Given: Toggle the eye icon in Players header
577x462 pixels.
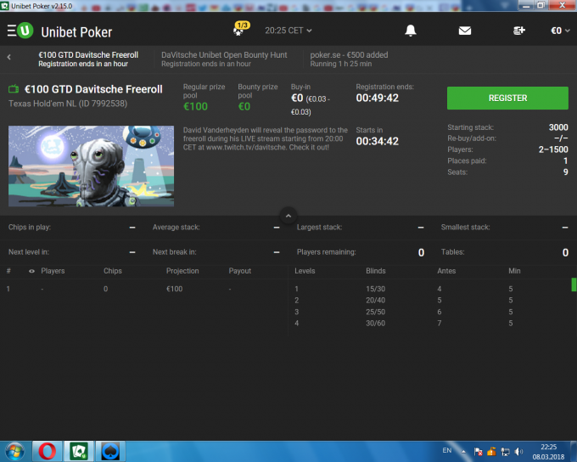Looking at the screenshot, I should click(31, 271).
